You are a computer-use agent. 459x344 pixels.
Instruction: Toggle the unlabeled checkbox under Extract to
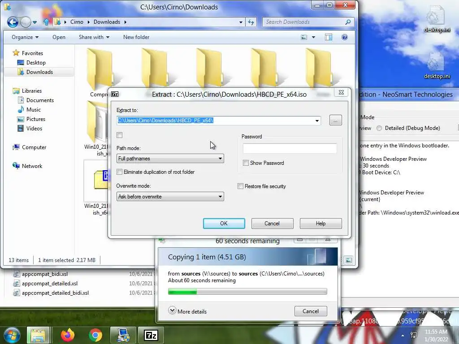click(x=119, y=135)
